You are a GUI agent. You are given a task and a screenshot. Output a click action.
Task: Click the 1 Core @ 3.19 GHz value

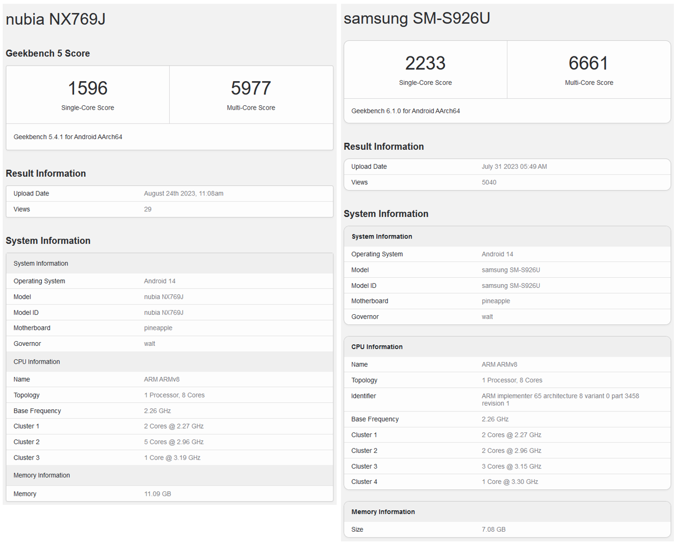(172, 458)
